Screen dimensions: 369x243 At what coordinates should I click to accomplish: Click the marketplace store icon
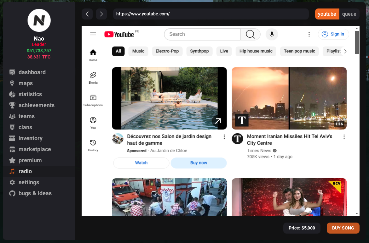(12, 149)
